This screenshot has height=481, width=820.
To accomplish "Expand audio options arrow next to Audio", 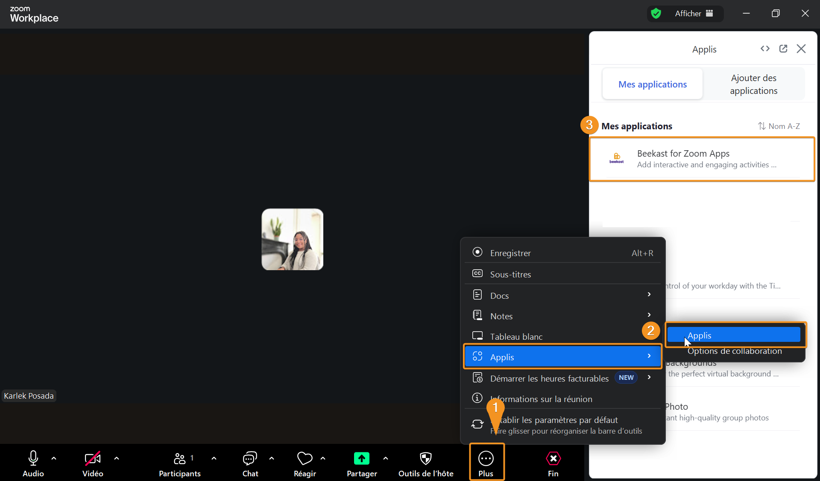I will pos(54,458).
